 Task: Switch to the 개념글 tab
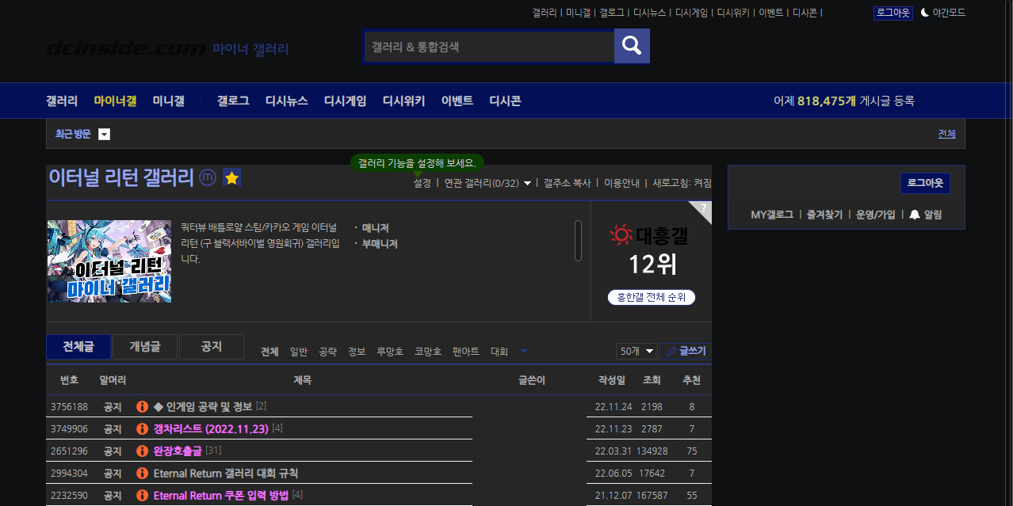[144, 346]
